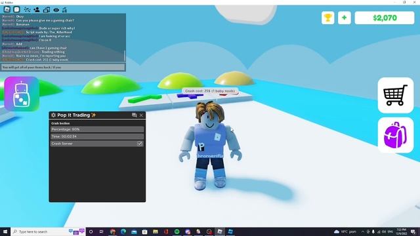Open the red Office icon on taskbar
This screenshot has height=236, width=420.
tap(166, 231)
